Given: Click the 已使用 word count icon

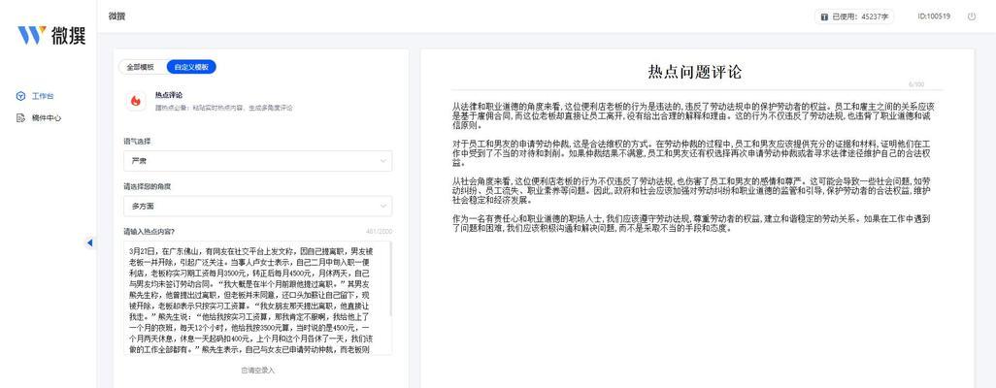Looking at the screenshot, I should pyautogui.click(x=824, y=17).
